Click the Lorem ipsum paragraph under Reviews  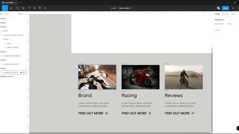(180, 105)
